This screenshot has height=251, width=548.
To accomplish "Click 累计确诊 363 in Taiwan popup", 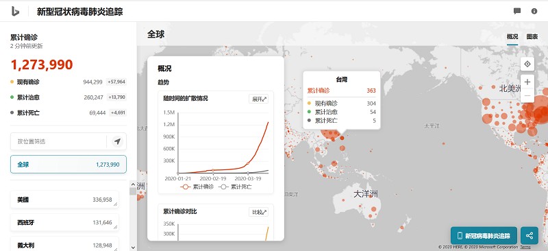I will (341, 91).
